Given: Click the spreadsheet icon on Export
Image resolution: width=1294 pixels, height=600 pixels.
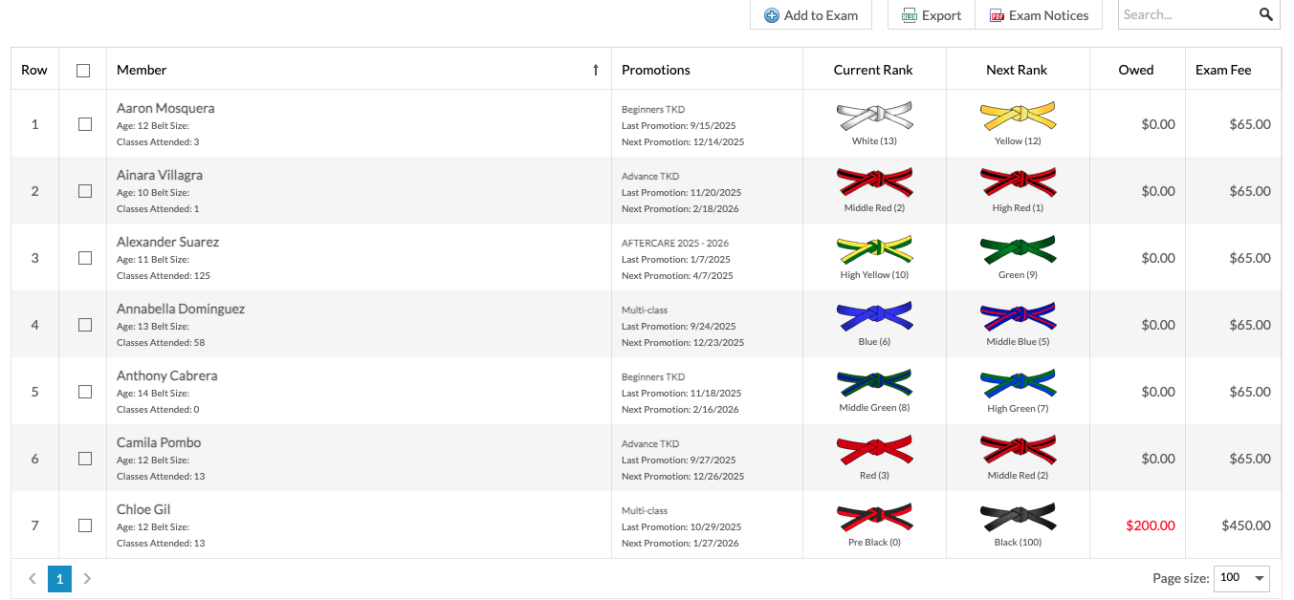Looking at the screenshot, I should click(910, 14).
